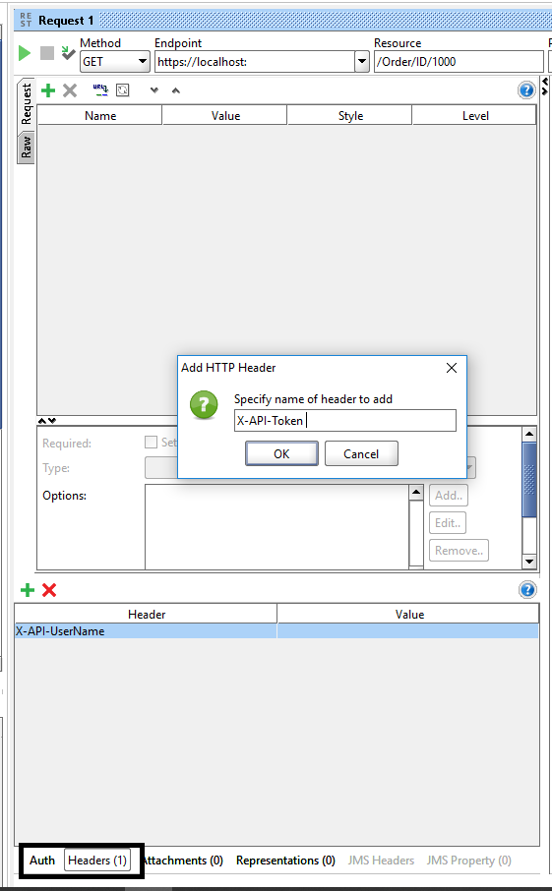
Task: Open help icon in the headers toolbar
Action: point(527,590)
